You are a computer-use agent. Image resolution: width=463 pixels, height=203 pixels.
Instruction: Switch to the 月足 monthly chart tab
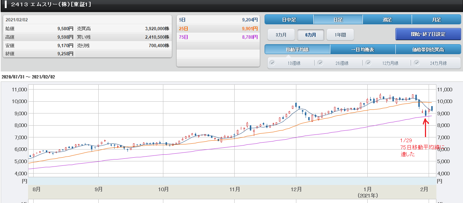[436, 20]
